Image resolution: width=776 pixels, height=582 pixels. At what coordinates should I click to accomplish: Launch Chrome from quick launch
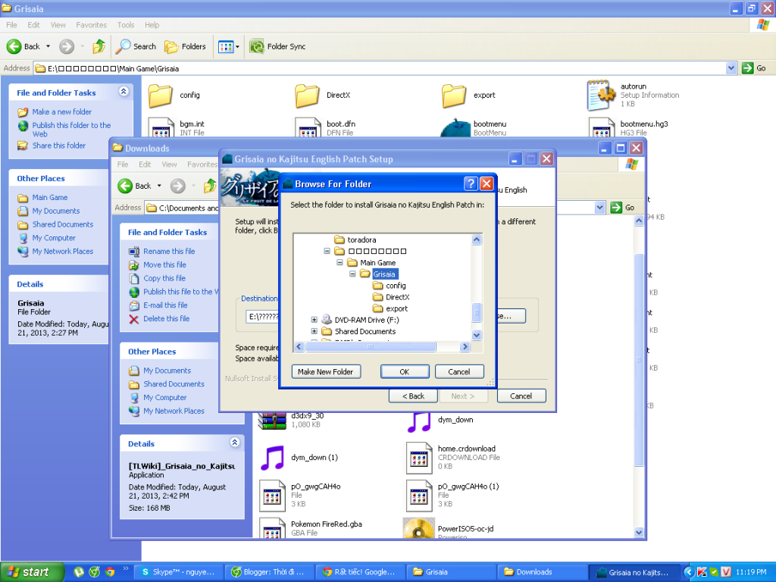[x=110, y=572]
